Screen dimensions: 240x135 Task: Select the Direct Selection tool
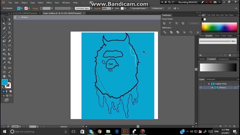coord(9,19)
